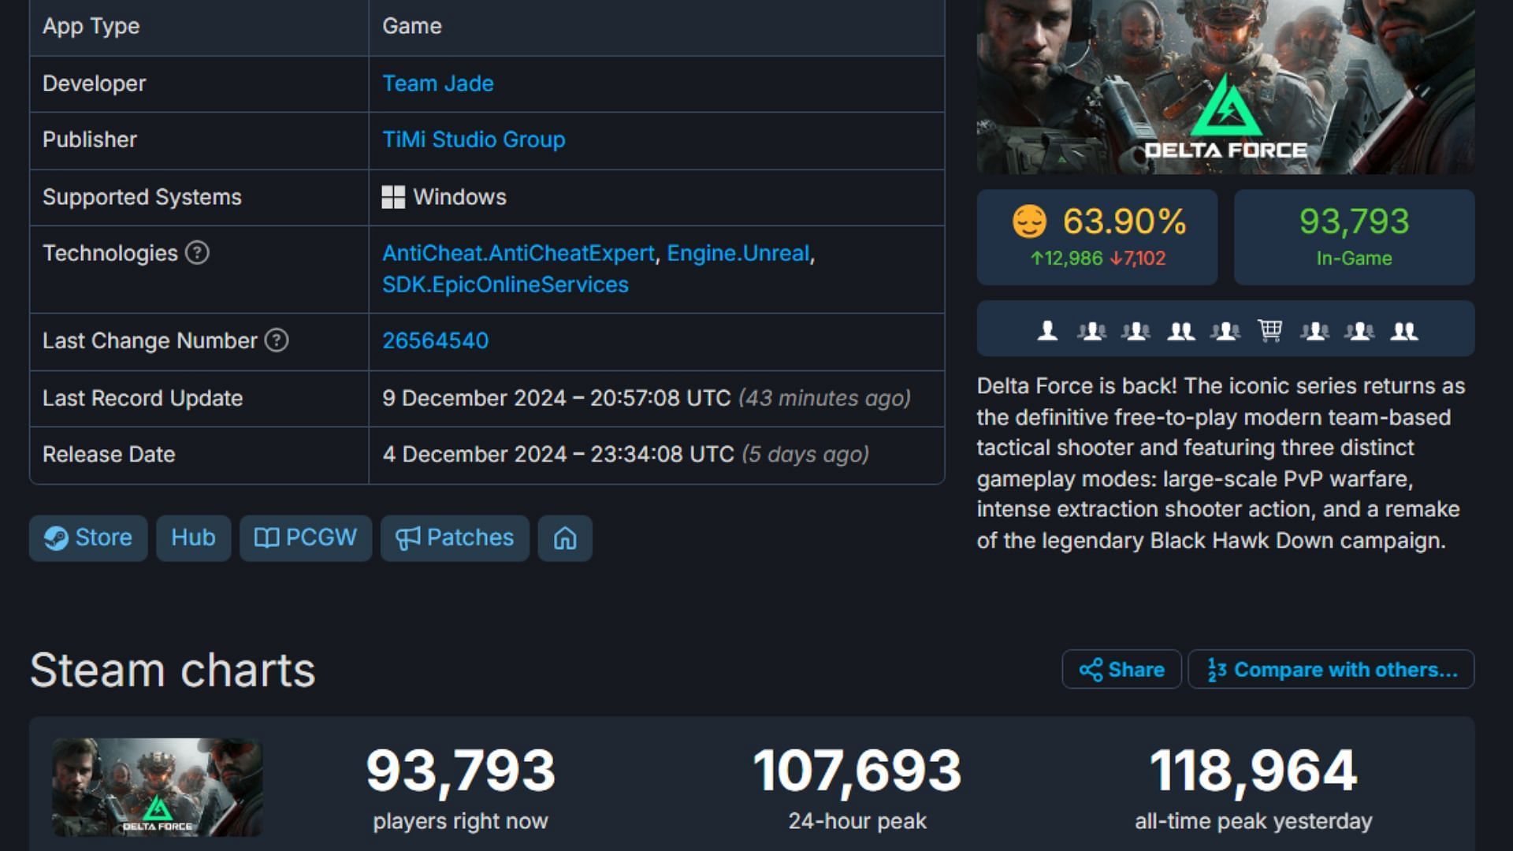Click Compare with others button
The image size is (1513, 851).
(1331, 670)
